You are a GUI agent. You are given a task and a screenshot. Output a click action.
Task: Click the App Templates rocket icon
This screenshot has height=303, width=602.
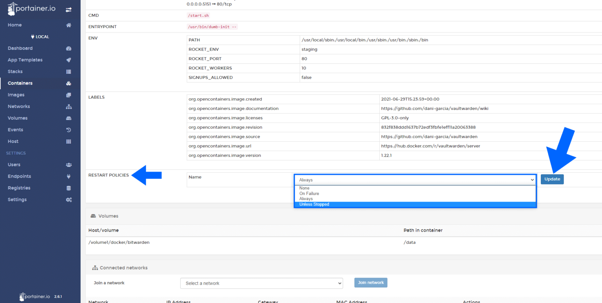point(69,60)
